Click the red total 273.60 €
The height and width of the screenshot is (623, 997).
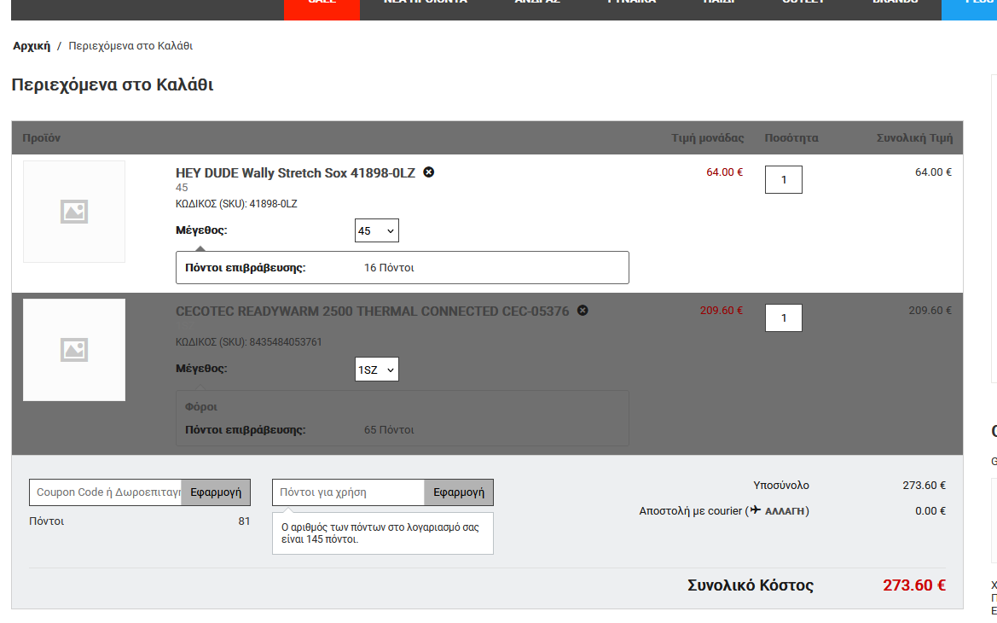coord(913,585)
